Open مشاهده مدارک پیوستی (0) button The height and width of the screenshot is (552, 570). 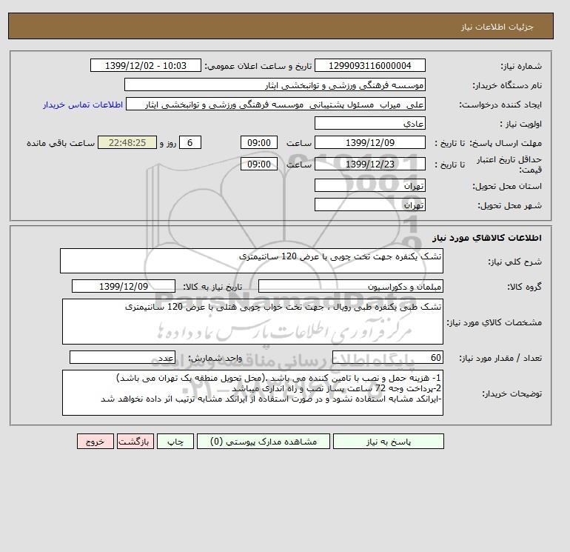(x=264, y=441)
